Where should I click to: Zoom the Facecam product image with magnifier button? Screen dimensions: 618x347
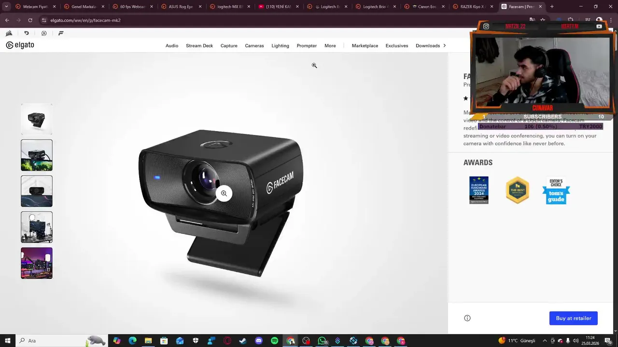point(224,193)
